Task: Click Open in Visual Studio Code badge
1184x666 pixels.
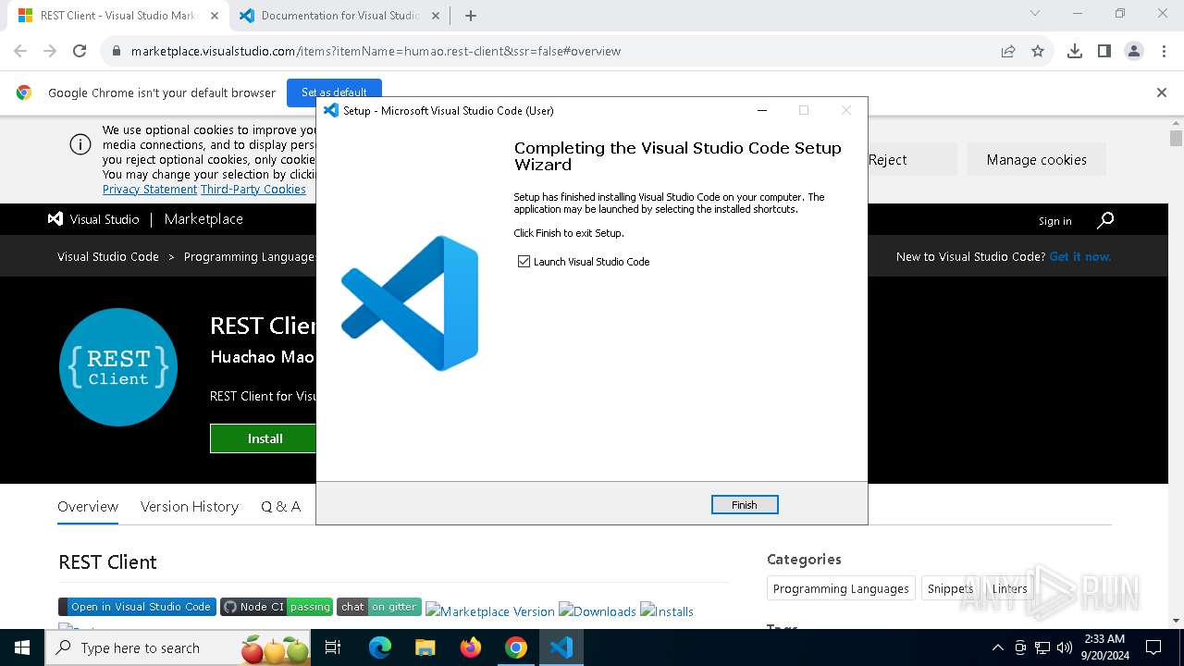Action: [x=137, y=607]
